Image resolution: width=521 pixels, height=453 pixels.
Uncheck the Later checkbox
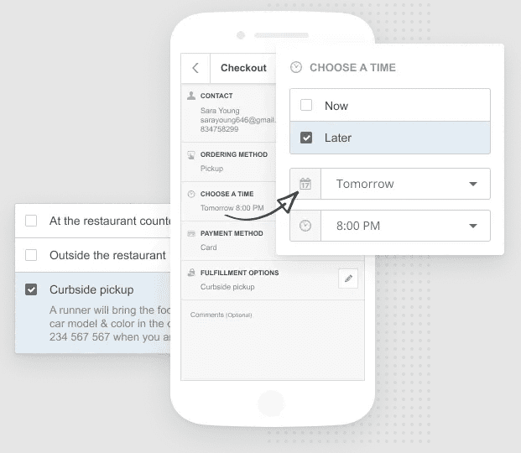coord(306,138)
